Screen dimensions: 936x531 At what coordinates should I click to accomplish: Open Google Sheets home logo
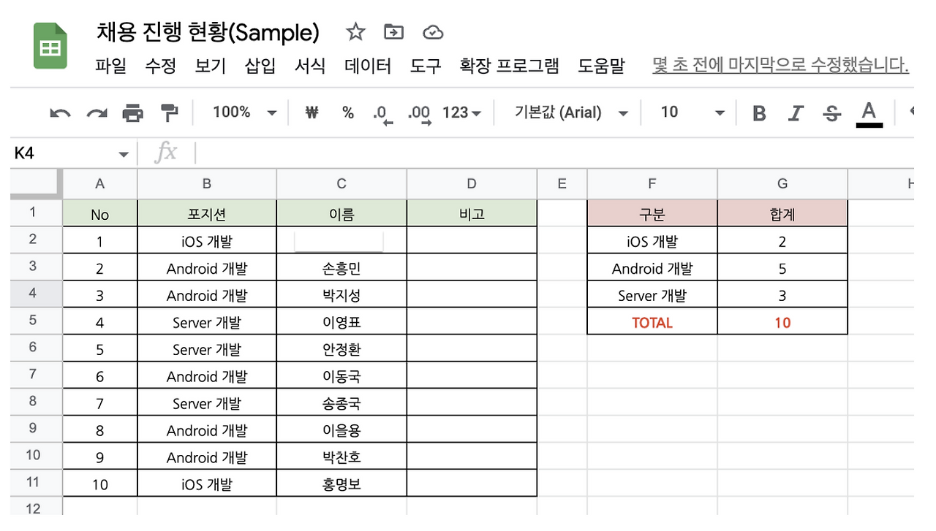tap(50, 46)
